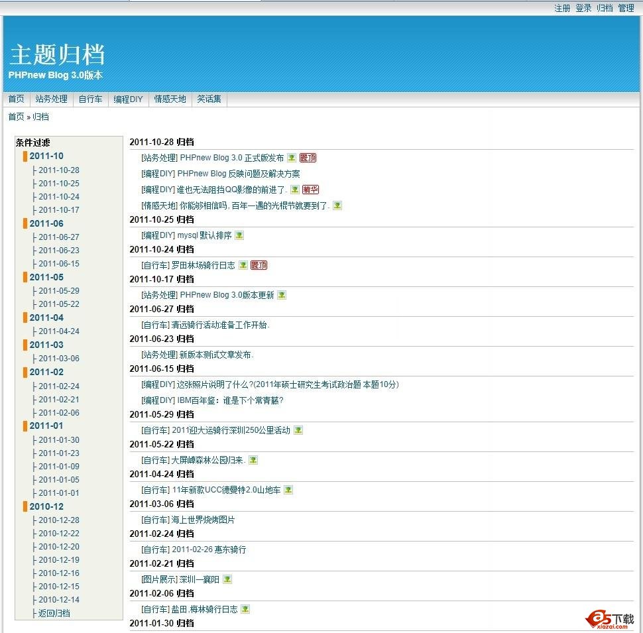This screenshot has height=633, width=643.
Task: Open post 2011-02-26 惠东骑行
Action: [209, 549]
